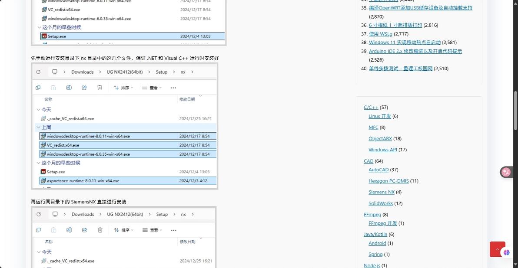Collapse the 上周 group chevron
Image resolution: width=518 pixels, height=268 pixels.
coord(38,127)
